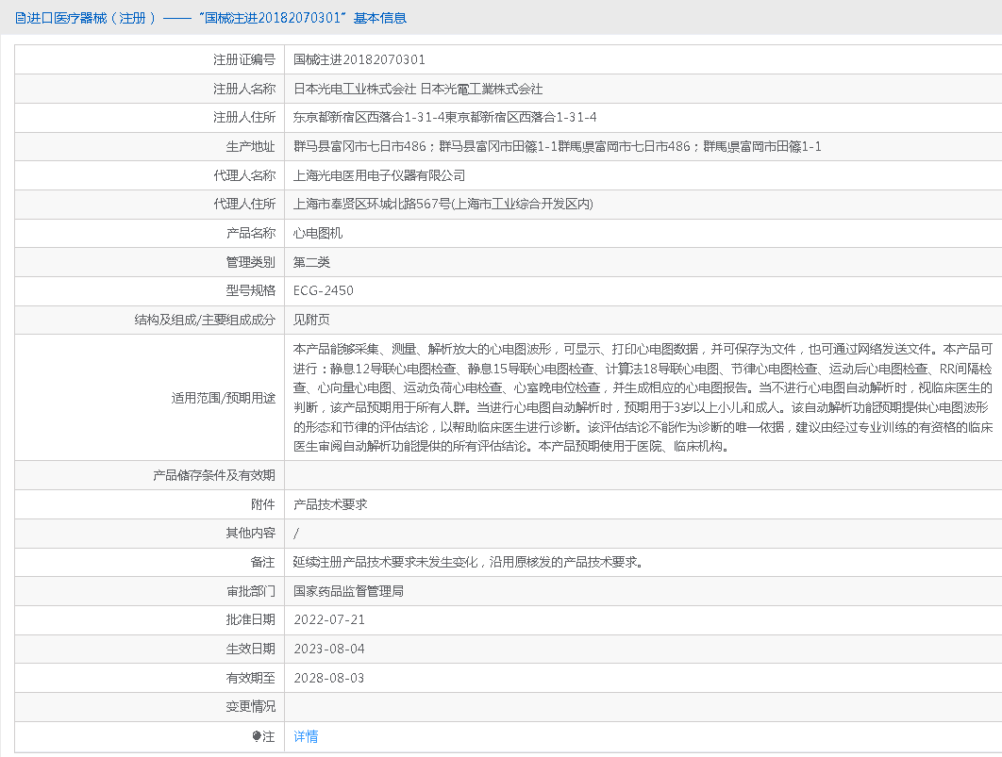
Task: Click the 第二类 management category value
Action: pyautogui.click(x=312, y=262)
